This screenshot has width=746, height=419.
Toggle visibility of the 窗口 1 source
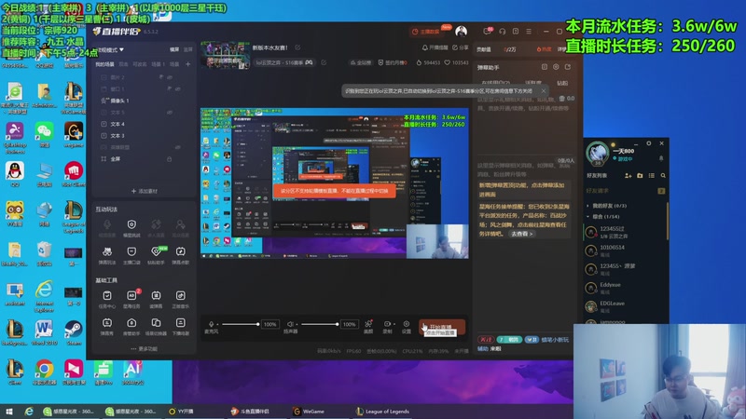coord(177,88)
